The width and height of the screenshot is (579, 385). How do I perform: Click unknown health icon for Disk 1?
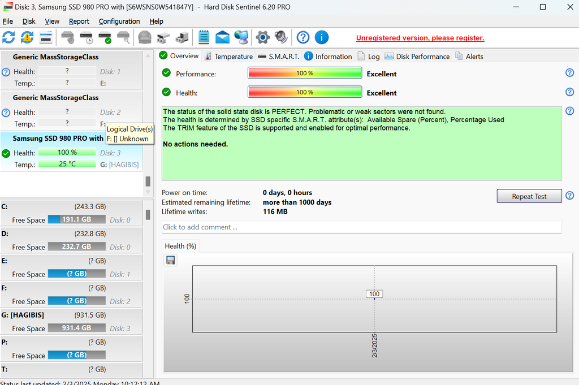[6, 72]
